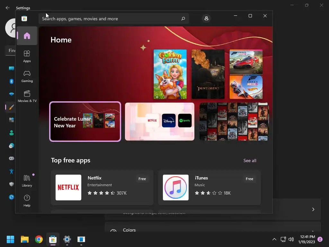Screen dimensions: 329x247
Task: Open Forza Horizon 5 Hot Wheels tile
Action: pyautogui.click(x=246, y=87)
